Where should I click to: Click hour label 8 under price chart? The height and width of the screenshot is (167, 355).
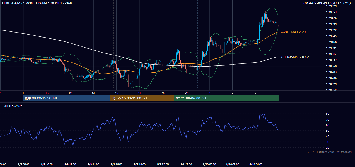pyautogui.click(x=24, y=93)
